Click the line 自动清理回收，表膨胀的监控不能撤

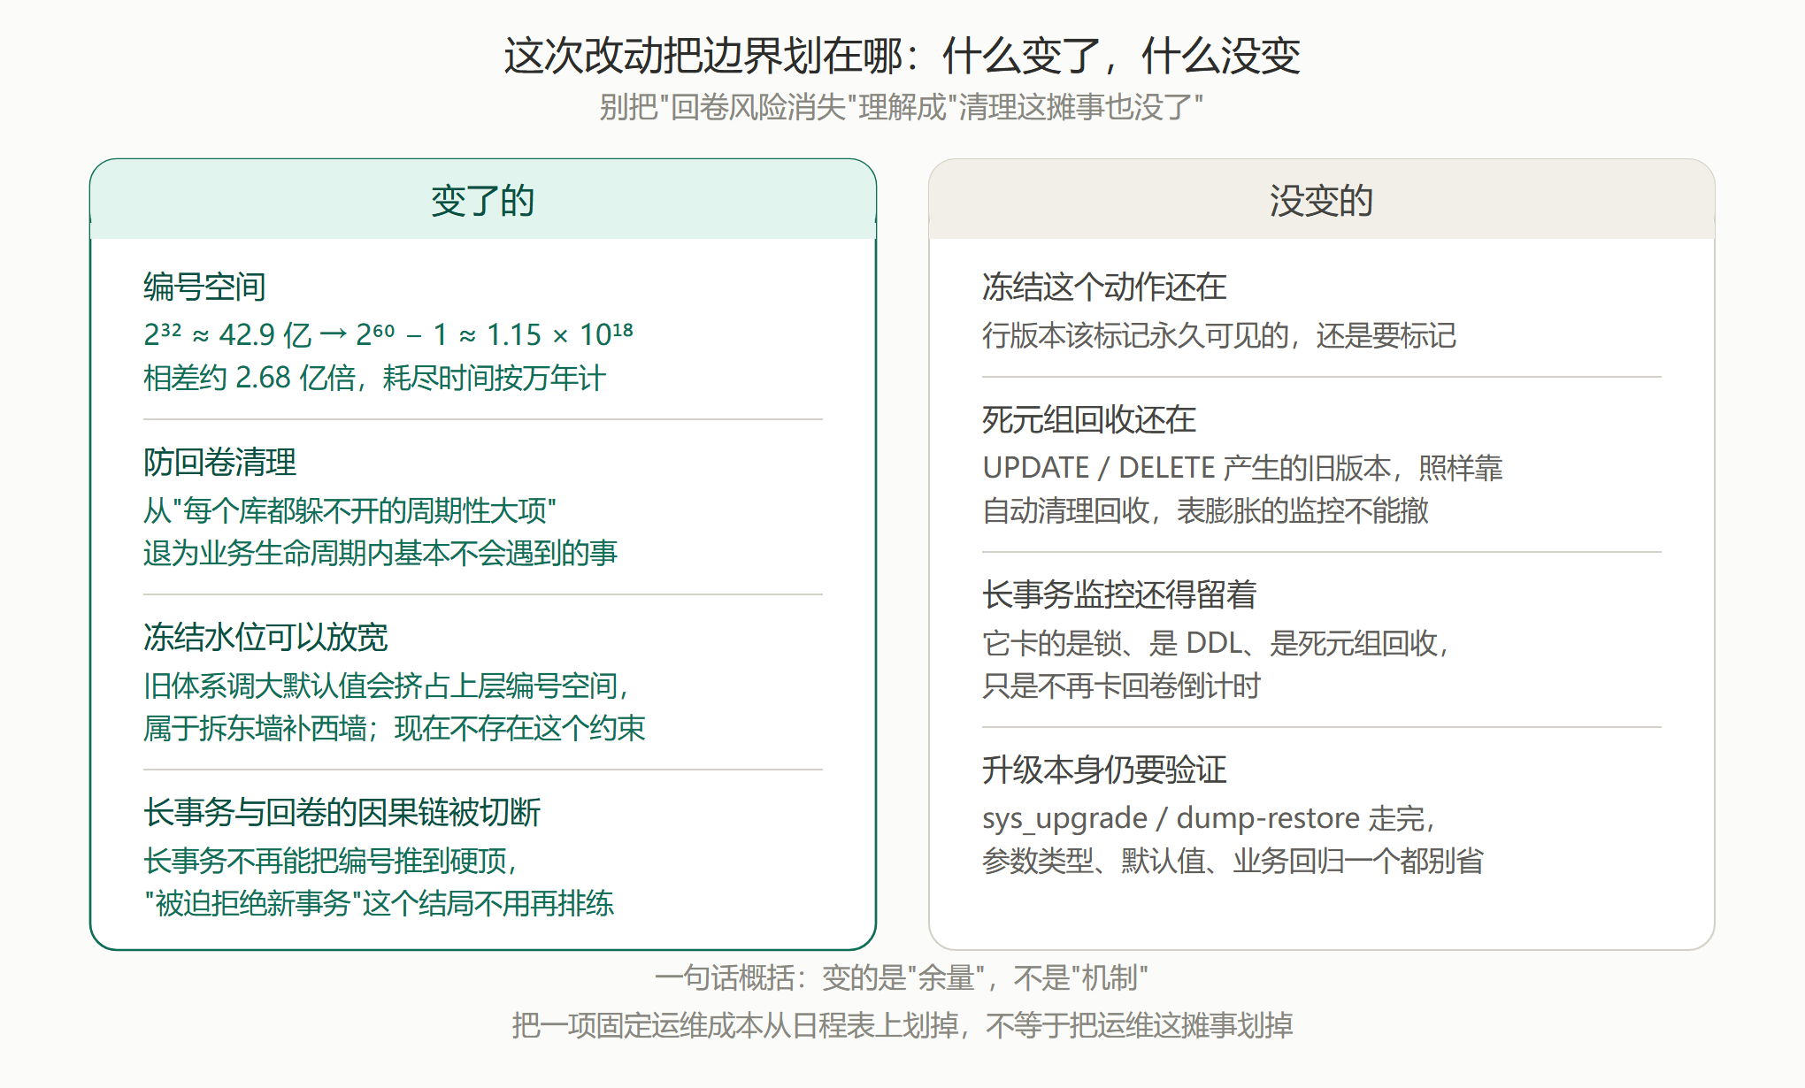click(x=1205, y=510)
